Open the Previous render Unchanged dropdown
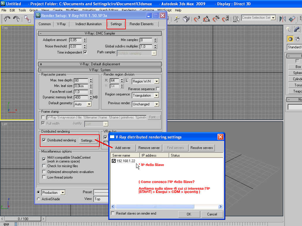The width and height of the screenshot is (302, 226). click(145, 104)
